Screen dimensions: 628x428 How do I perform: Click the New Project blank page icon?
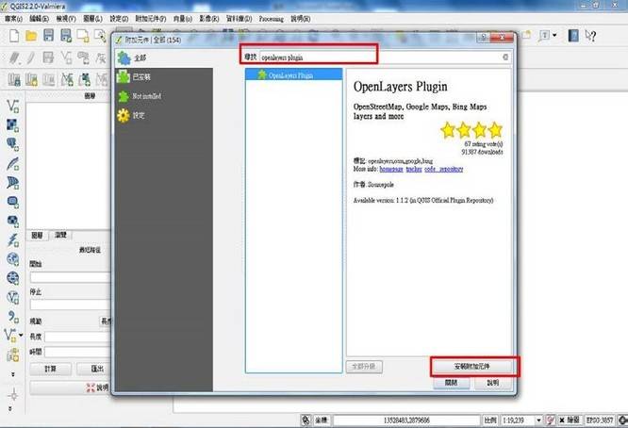click(14, 36)
